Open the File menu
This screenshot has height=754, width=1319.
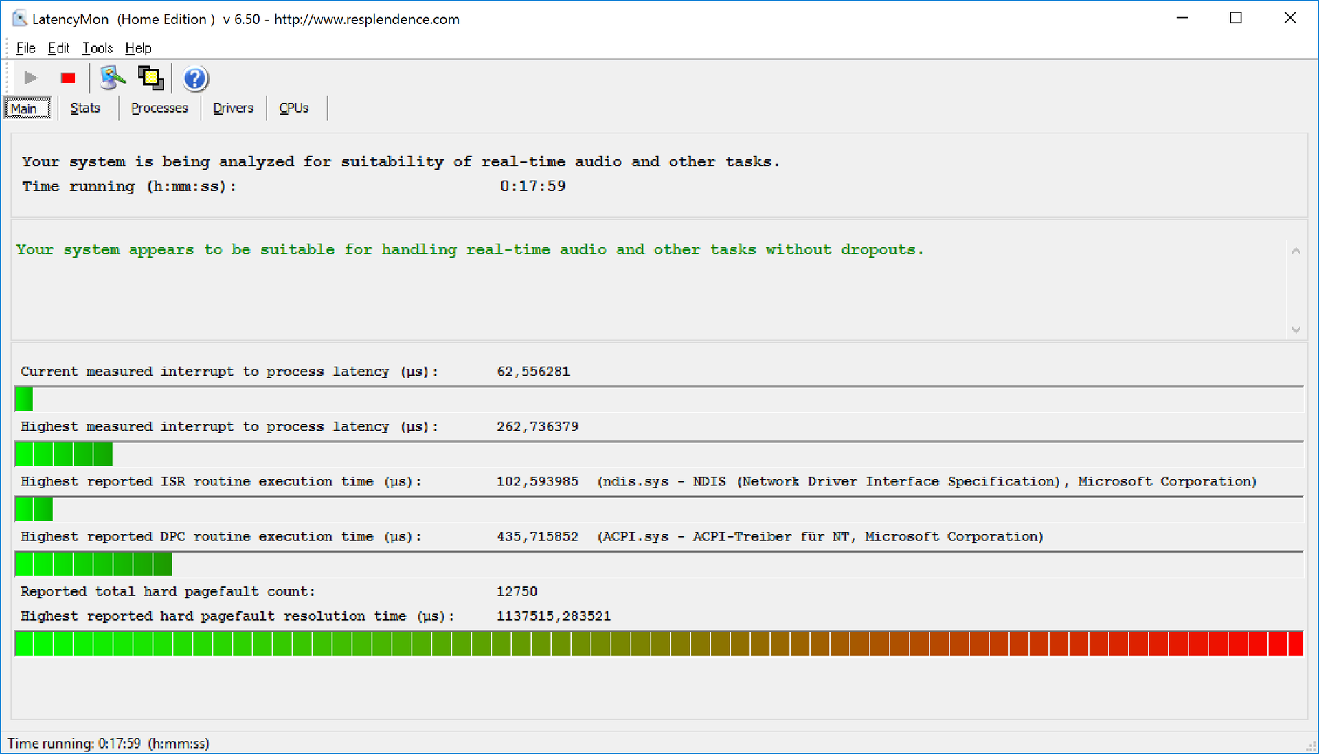tap(25, 48)
